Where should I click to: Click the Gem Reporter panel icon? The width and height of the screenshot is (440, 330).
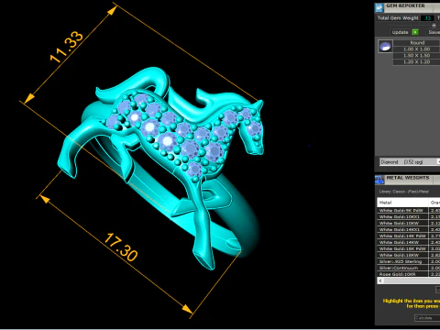point(379,7)
